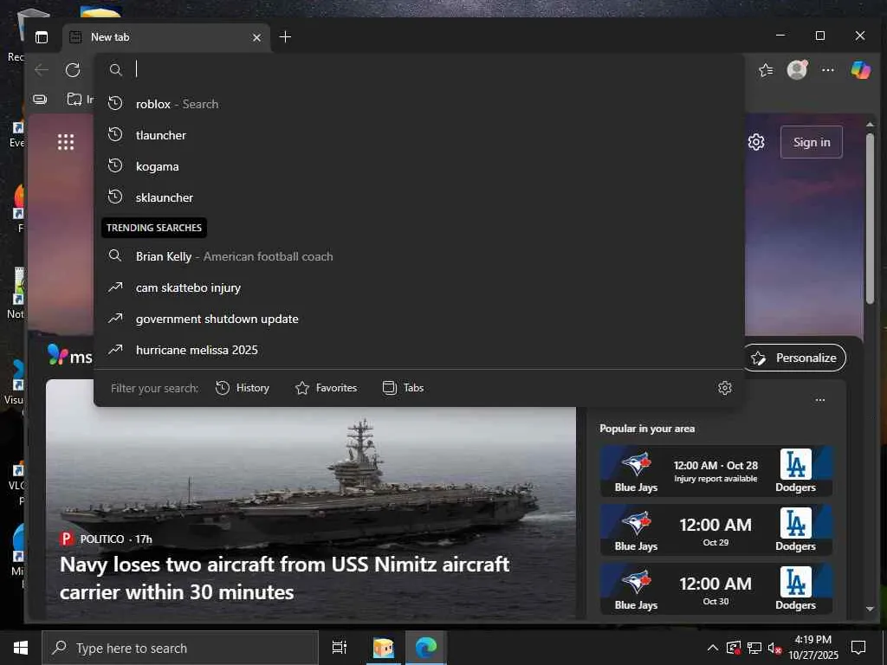Click the vertical scrollbar thumb
The width and height of the screenshot is (887, 665).
point(870,219)
